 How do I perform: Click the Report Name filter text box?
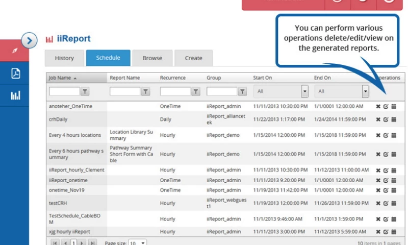click(125, 91)
